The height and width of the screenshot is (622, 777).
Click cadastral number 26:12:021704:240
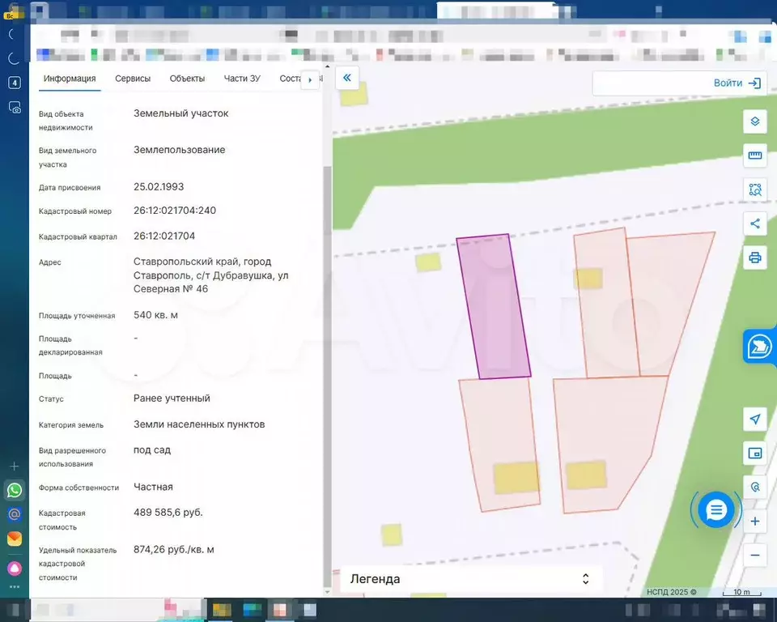pyautogui.click(x=175, y=211)
